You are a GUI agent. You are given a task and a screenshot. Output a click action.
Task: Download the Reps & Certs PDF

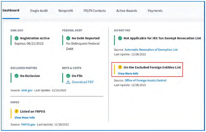coord(83,82)
